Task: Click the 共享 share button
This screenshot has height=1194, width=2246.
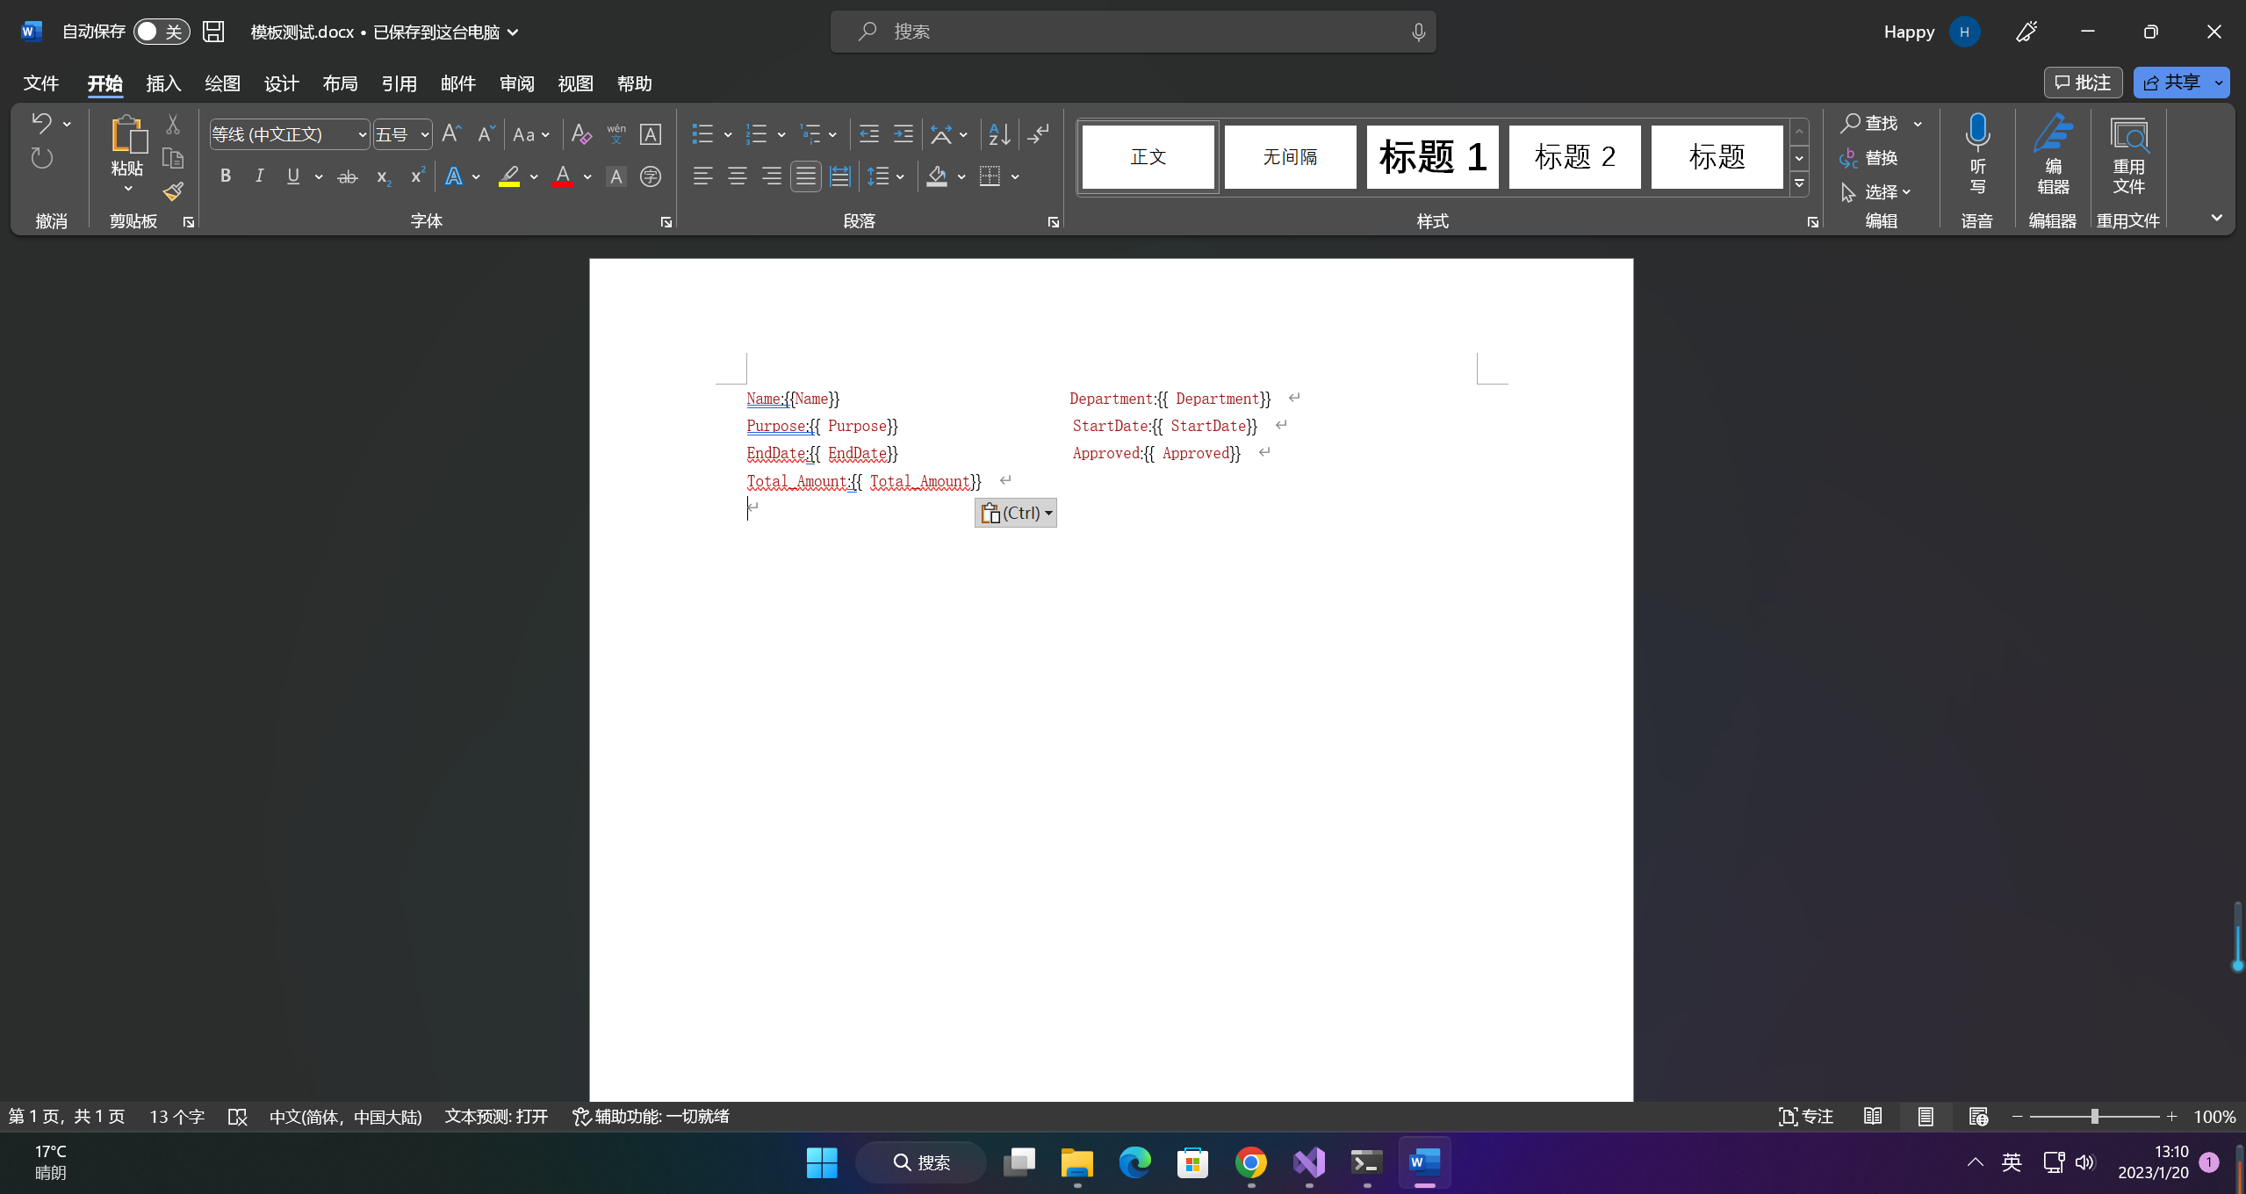Action: 2177,83
